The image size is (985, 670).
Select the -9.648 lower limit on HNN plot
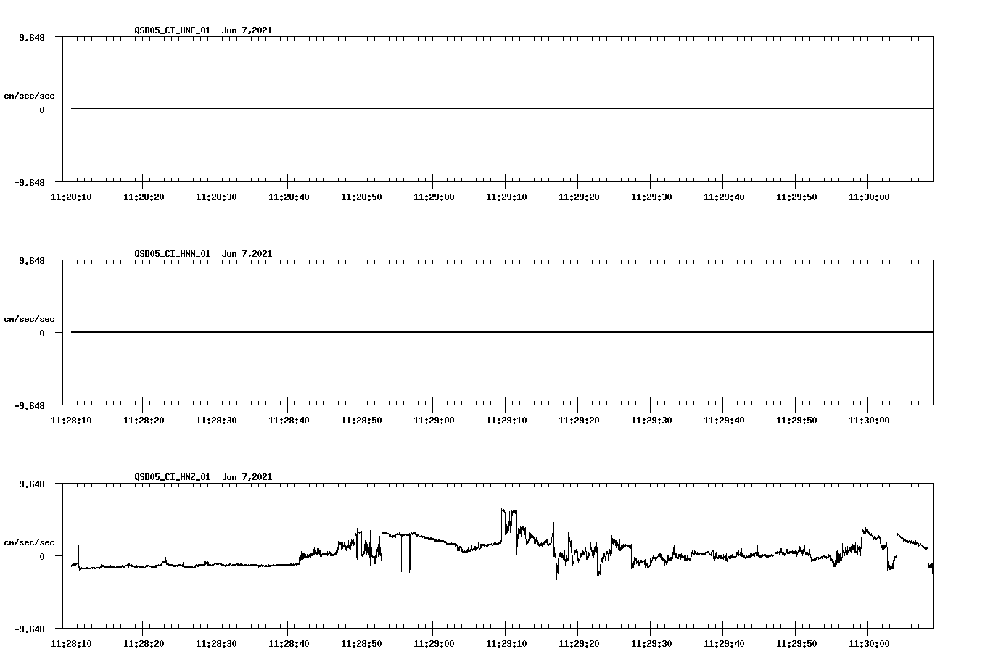click(x=30, y=405)
